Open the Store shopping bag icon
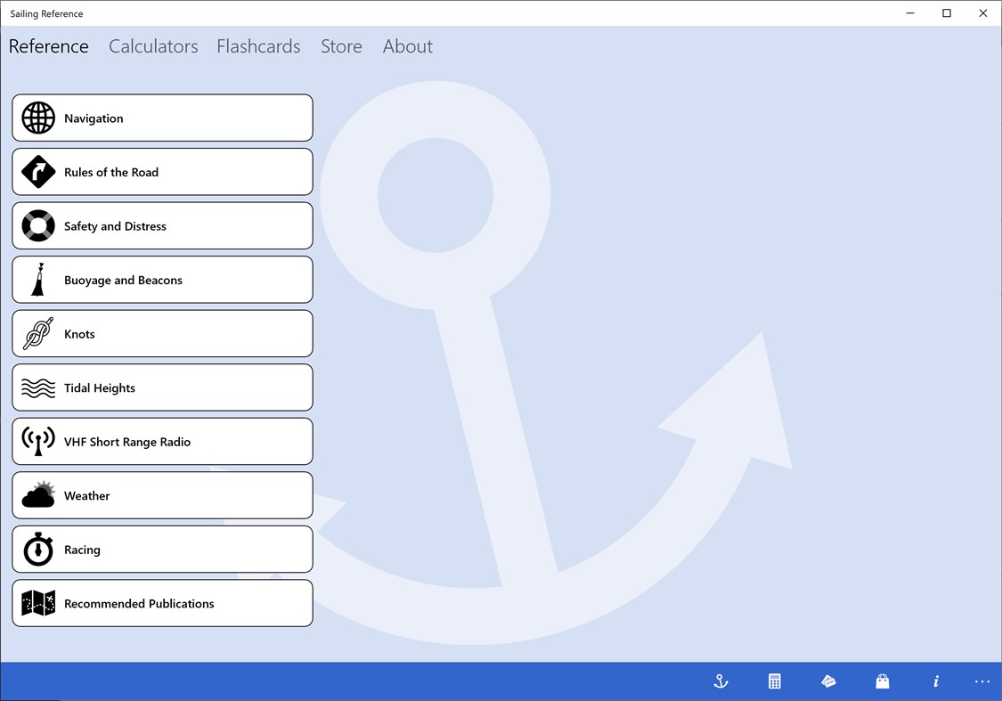This screenshot has height=701, width=1002. (882, 681)
